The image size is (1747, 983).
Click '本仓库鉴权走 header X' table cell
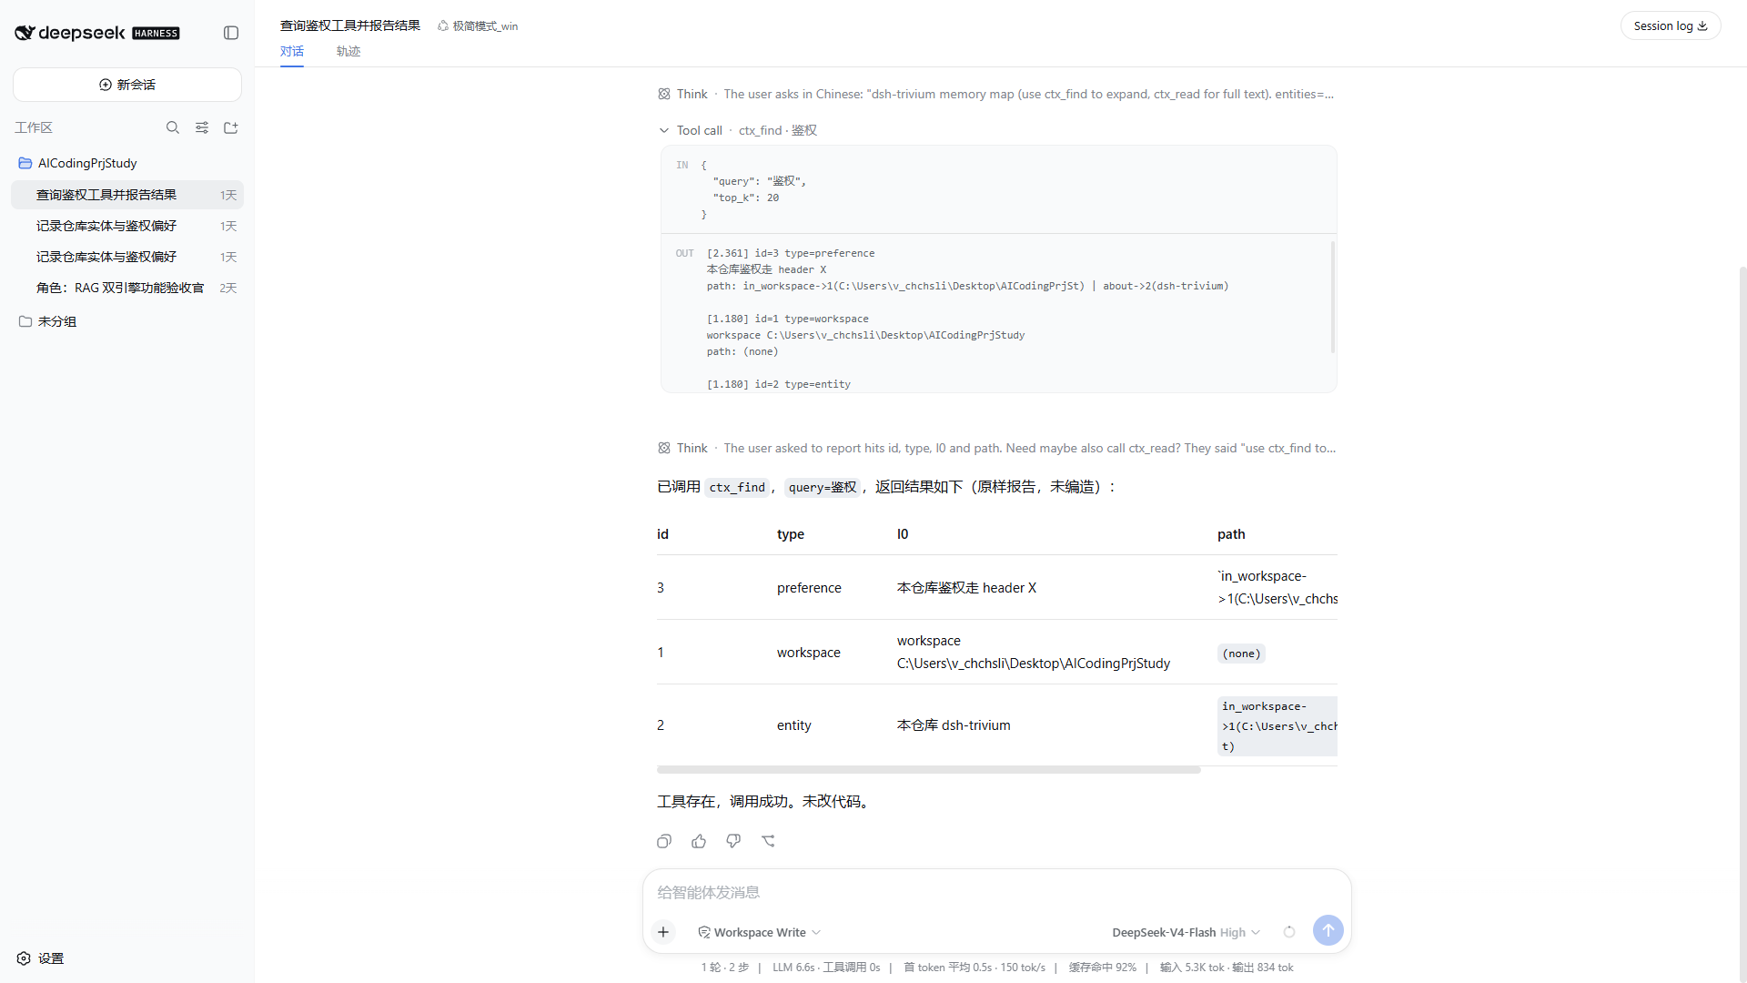coord(966,588)
